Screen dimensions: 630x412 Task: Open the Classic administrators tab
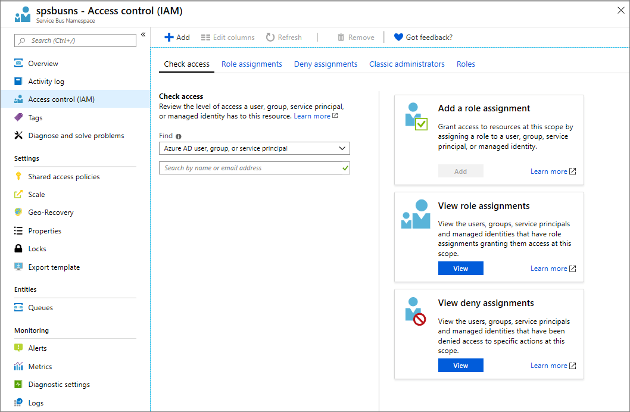pyautogui.click(x=407, y=64)
